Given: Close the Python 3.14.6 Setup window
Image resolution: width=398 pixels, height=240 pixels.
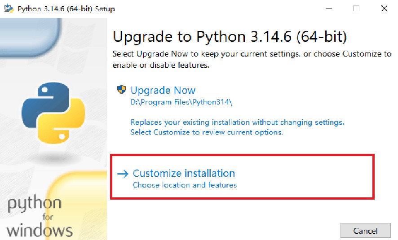Looking at the screenshot, I should (x=384, y=9).
